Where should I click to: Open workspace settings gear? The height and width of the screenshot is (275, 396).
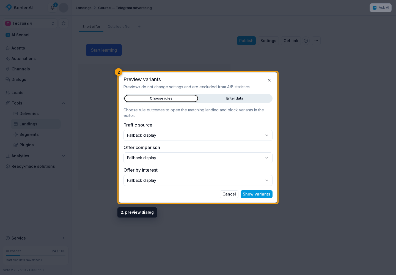point(64,23)
